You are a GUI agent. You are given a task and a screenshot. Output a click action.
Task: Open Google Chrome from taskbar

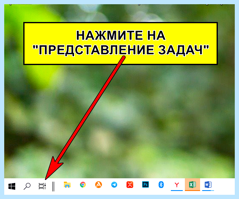pos(83,185)
